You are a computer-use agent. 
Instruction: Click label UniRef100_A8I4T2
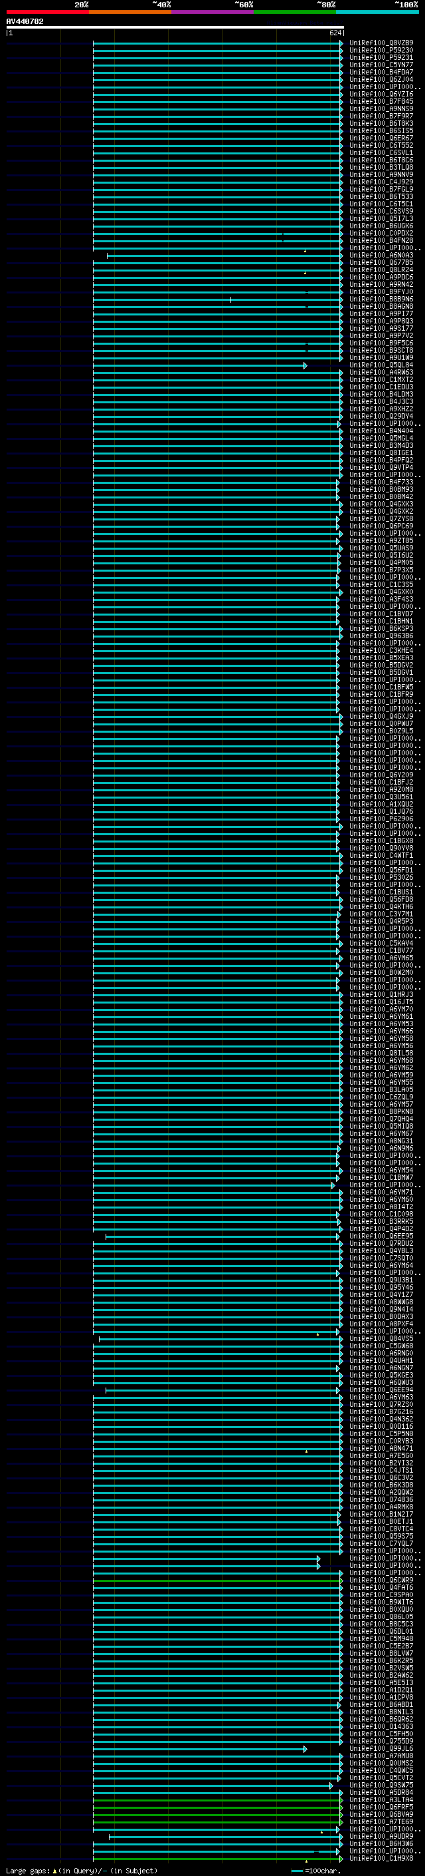pos(381,1207)
